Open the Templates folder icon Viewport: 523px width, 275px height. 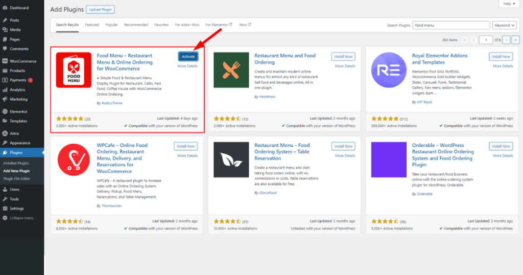coord(5,121)
